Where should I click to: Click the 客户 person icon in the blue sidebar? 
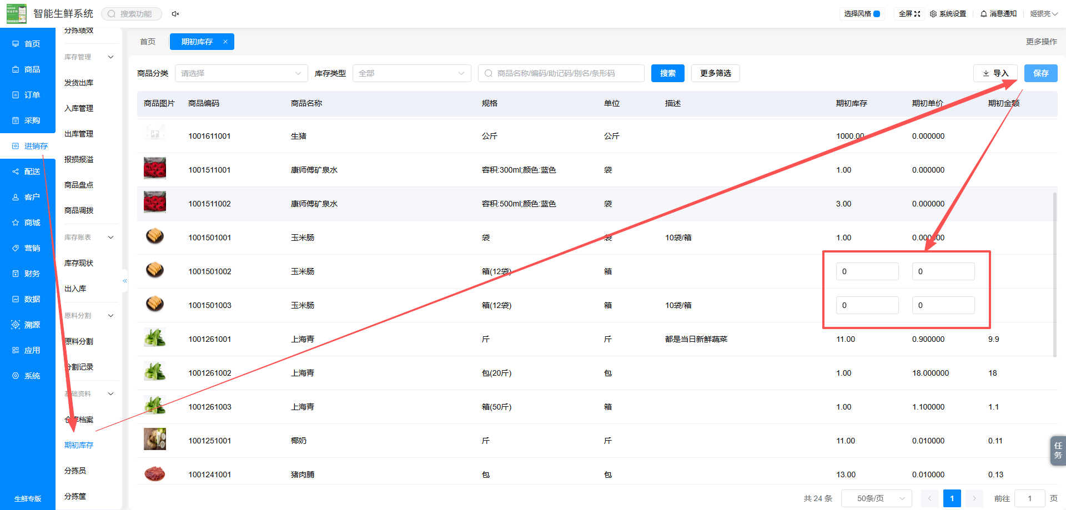coord(16,197)
